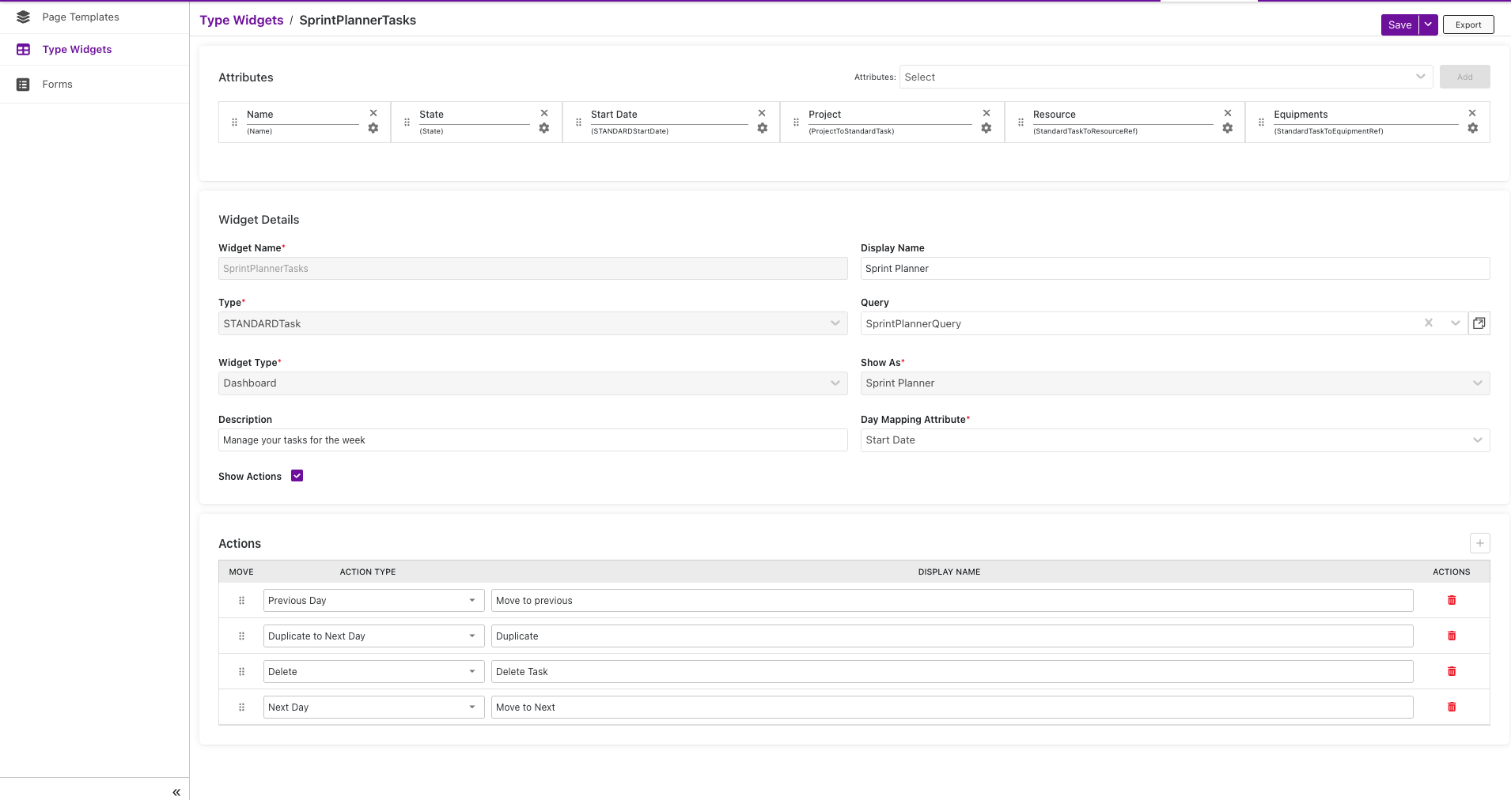The height and width of the screenshot is (800, 1511).
Task: Open the Delete action type dropdown
Action: click(373, 672)
